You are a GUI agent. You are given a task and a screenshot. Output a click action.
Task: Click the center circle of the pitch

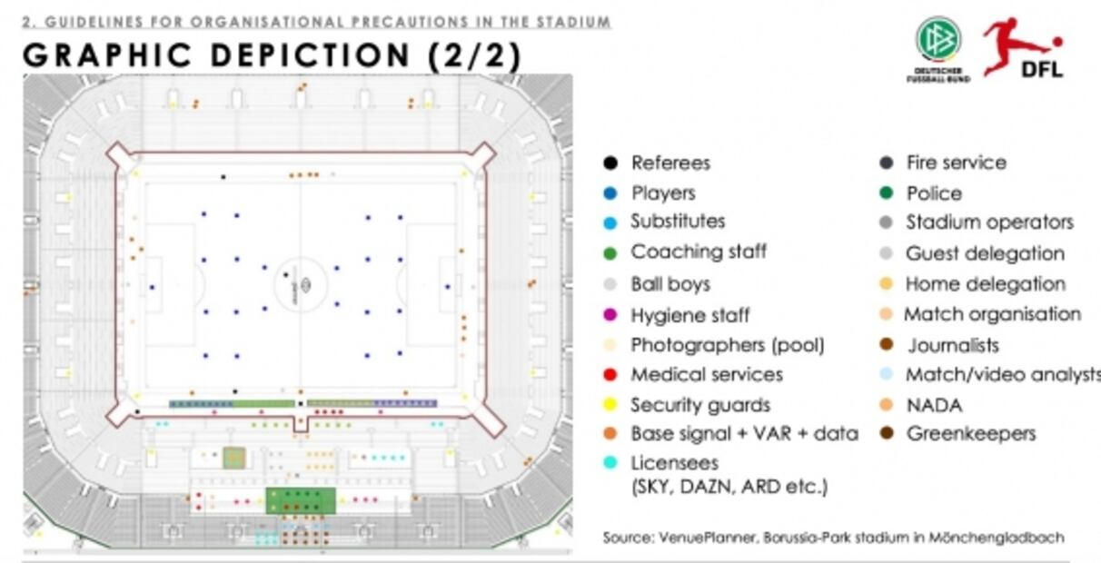pos(303,284)
